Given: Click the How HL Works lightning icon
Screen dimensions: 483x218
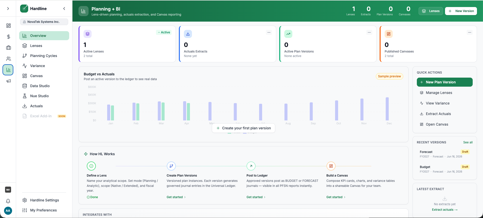Looking at the screenshot, I should (86, 154).
